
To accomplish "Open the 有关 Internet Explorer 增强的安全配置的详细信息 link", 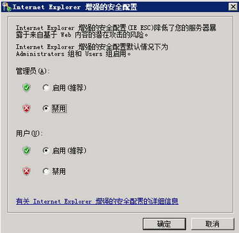I will click(97, 201).
